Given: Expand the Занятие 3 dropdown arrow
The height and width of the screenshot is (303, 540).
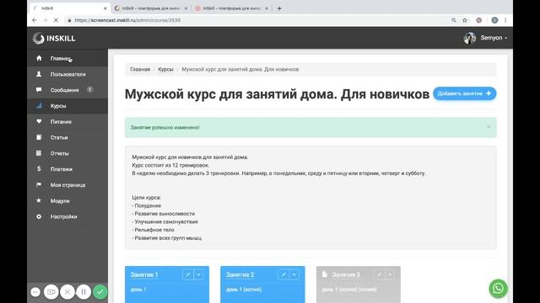Looking at the screenshot, I should point(390,274).
